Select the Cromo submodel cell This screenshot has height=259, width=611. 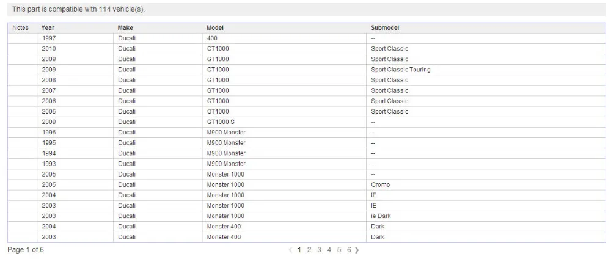pyautogui.click(x=380, y=184)
